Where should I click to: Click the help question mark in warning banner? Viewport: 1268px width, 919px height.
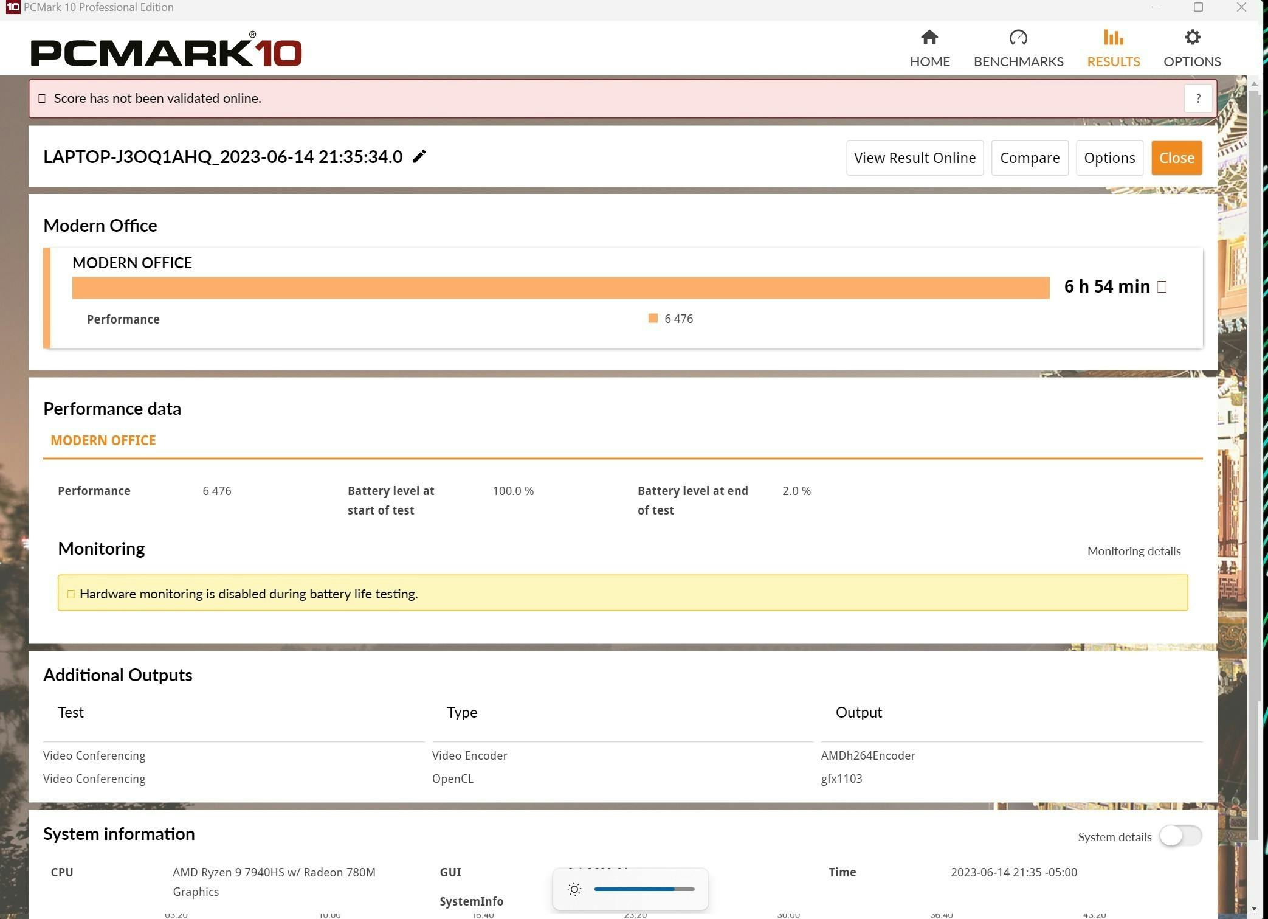click(x=1197, y=99)
